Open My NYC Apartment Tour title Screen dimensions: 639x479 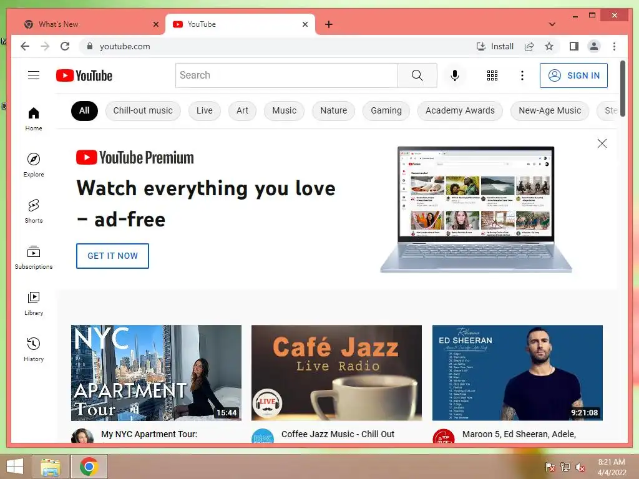pos(149,434)
